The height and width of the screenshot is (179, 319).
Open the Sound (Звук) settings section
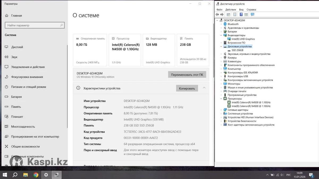click(x=14, y=57)
